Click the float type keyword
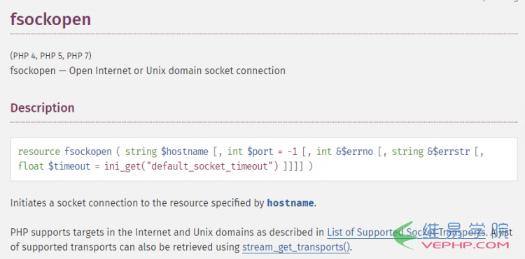Viewport: 525px width, 259px height. pos(31,166)
